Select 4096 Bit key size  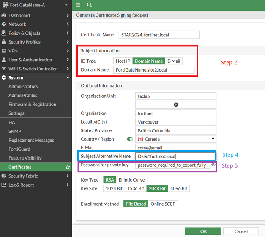coord(179,188)
